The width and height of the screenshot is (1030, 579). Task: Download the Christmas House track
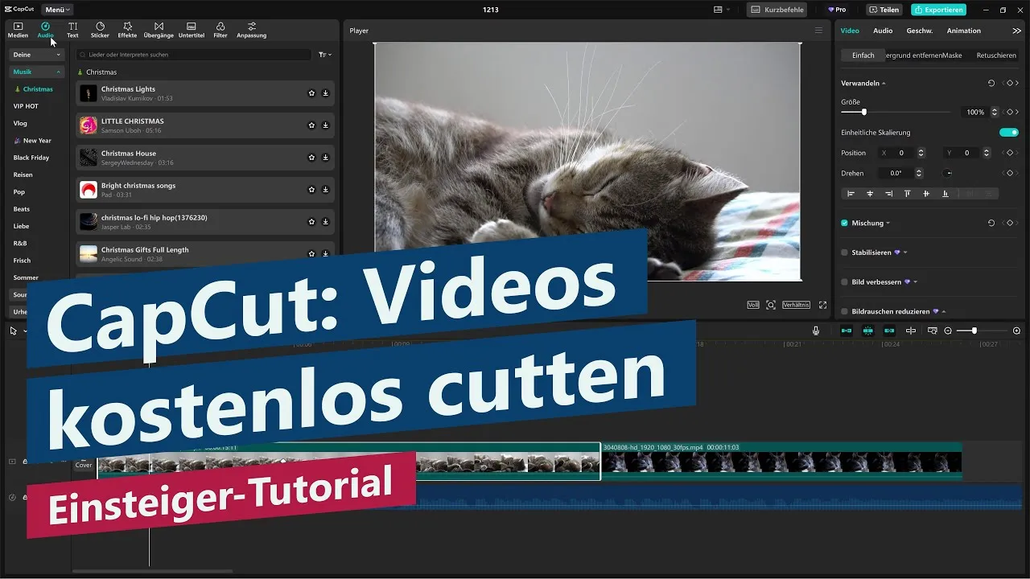tap(325, 158)
